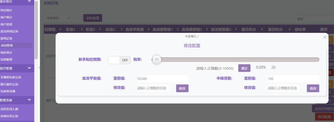This screenshot has width=334, height=122.
Task: Sort by 當日吐分 column sort icon
Action: [290, 30]
